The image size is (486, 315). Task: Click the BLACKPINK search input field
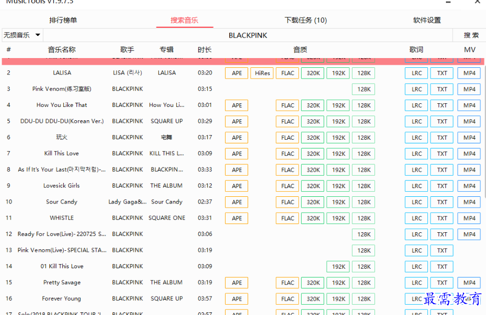248,35
